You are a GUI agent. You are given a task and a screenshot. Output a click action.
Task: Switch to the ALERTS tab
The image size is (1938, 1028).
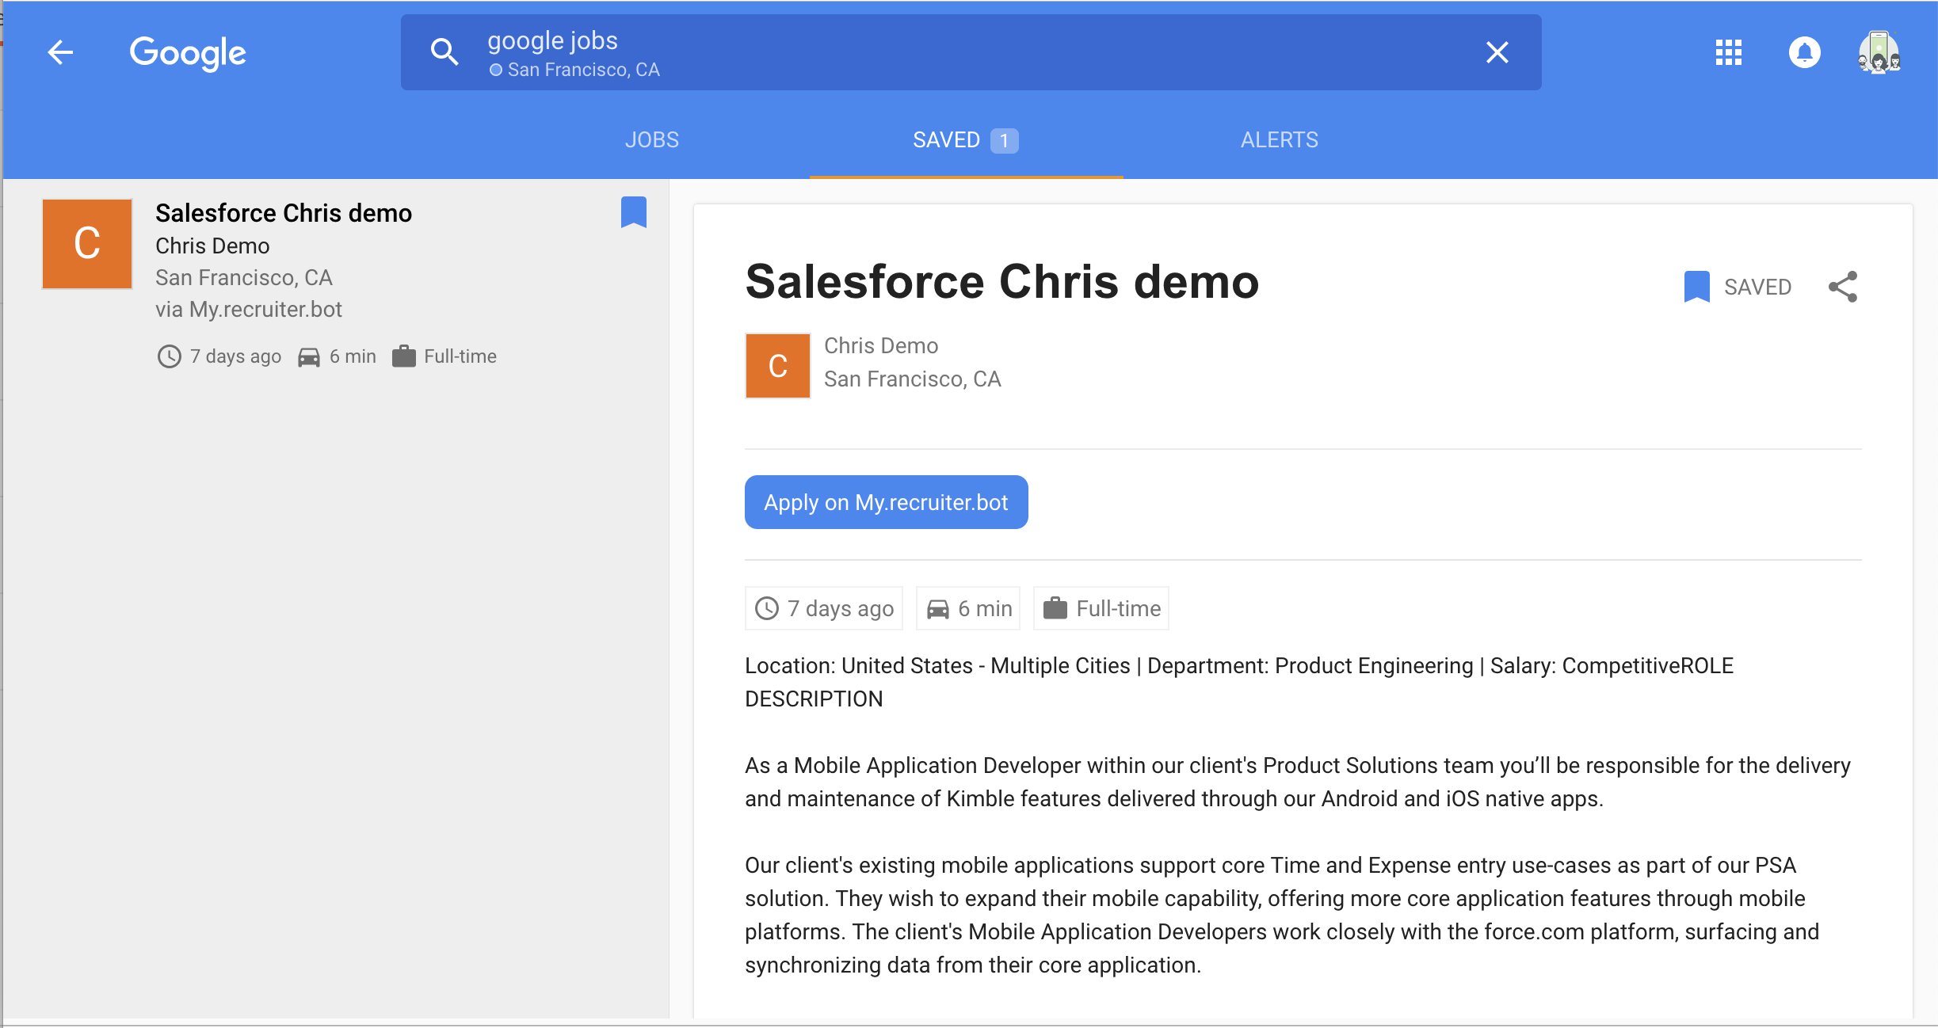click(x=1279, y=140)
